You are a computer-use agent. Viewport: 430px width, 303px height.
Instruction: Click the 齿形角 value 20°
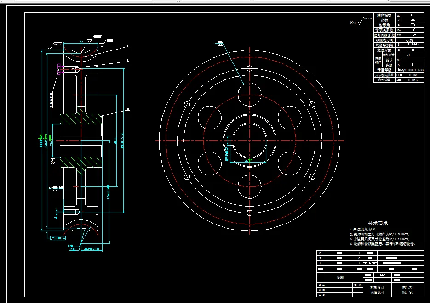tap(413, 25)
